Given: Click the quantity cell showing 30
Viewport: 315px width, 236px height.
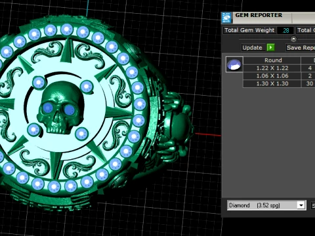Looking at the screenshot, I should point(309,83).
